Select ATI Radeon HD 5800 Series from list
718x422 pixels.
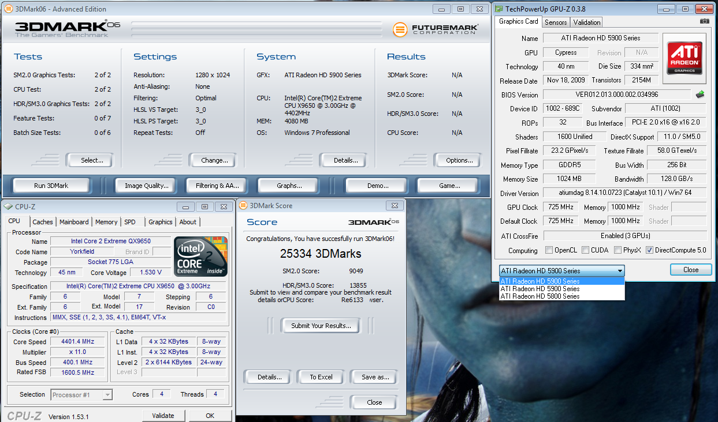[x=562, y=296]
